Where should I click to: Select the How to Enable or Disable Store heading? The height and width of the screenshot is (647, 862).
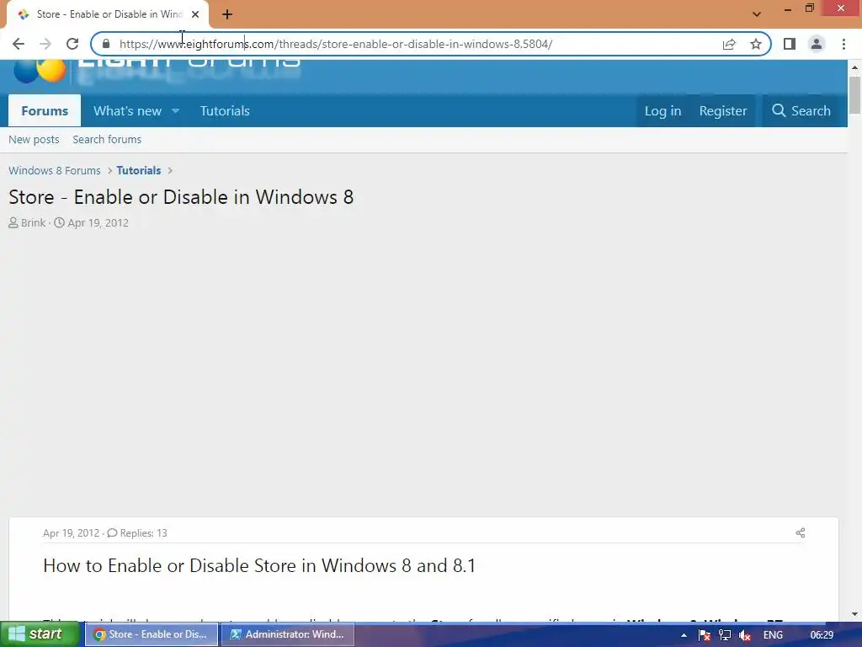[x=259, y=565]
